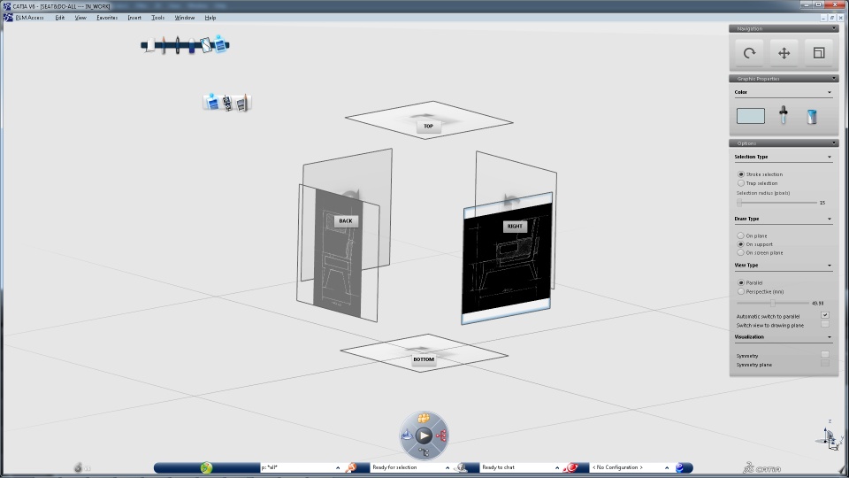
Task: Select Stroke selection radio button
Action: coord(741,174)
